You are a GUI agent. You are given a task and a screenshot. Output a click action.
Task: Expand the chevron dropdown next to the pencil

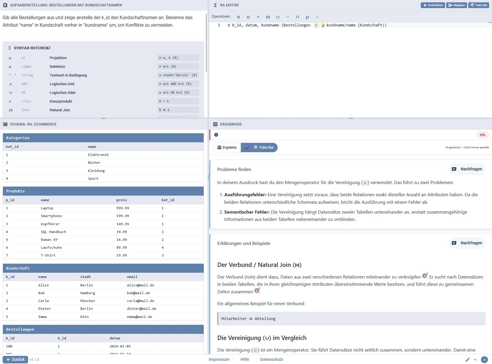[x=475, y=360]
